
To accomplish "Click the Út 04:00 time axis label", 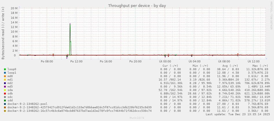I will point(194,62).
